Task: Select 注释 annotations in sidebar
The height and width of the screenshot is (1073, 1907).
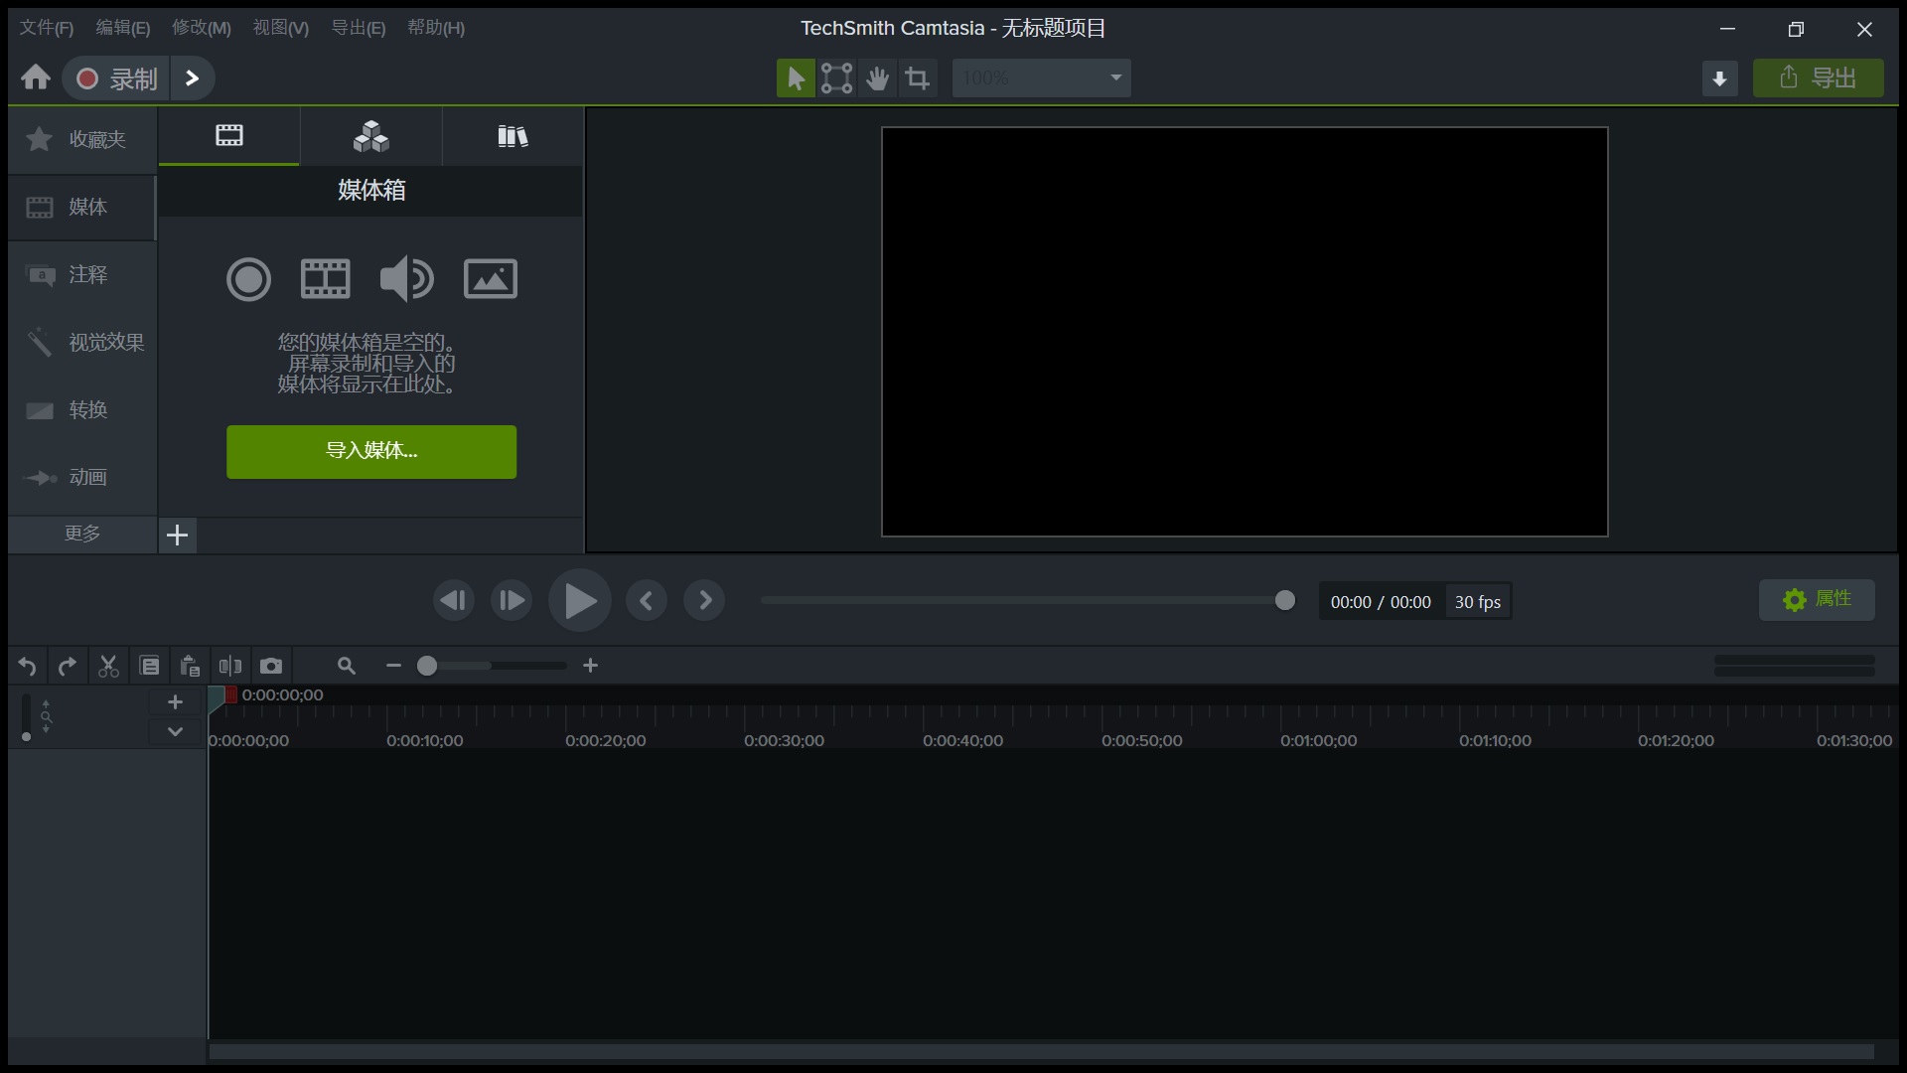Action: tap(82, 274)
